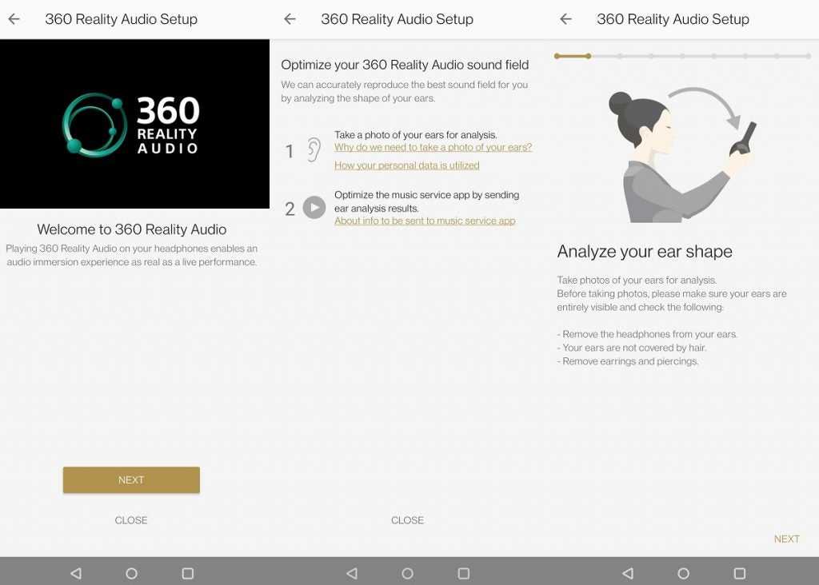Click the play icon beside step 2
This screenshot has height=585, width=819.
click(314, 208)
